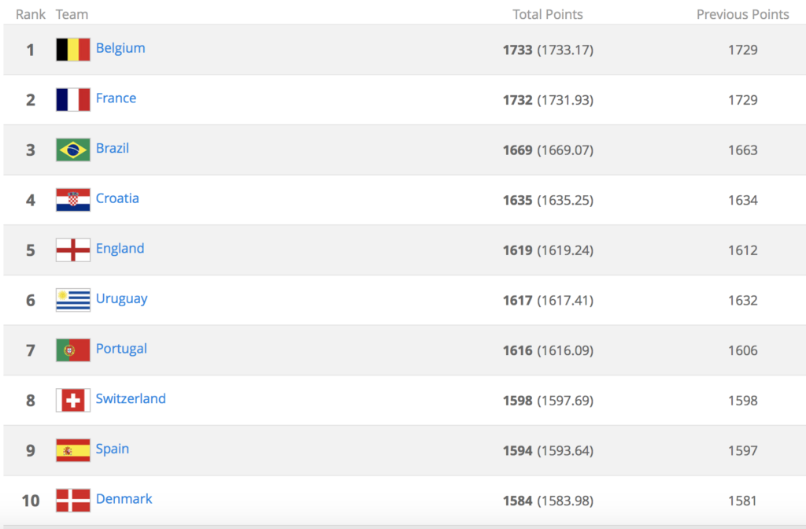Screen dimensions: 806x529
Task: Click the France flag icon
Action: [72, 100]
